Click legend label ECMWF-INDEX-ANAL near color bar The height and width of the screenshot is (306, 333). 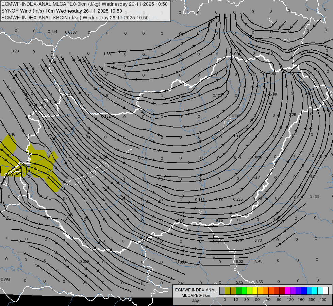point(196,290)
